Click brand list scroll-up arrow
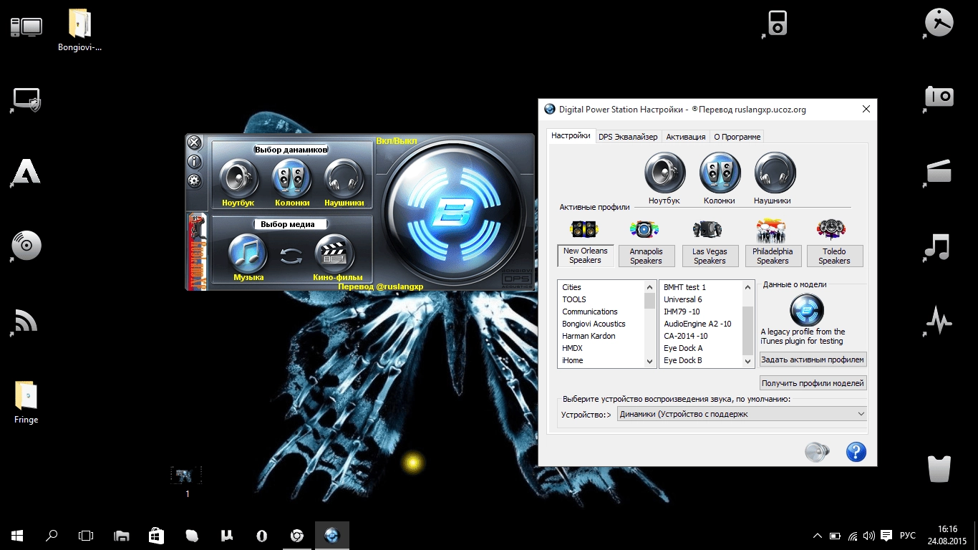This screenshot has height=550, width=978. pos(650,287)
